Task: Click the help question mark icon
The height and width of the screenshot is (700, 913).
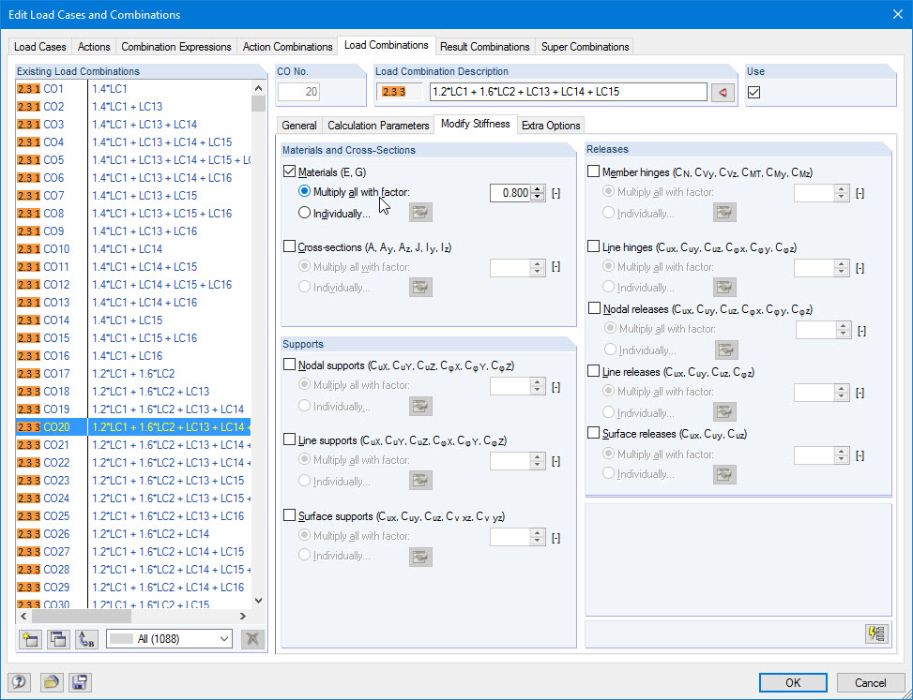Action: [x=19, y=682]
